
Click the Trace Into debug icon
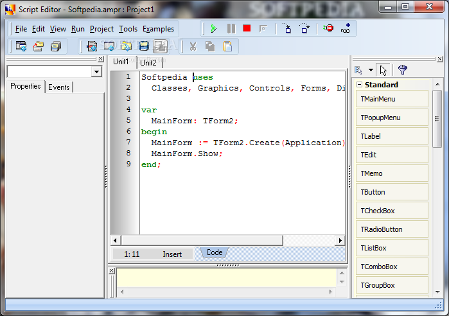[x=287, y=29]
